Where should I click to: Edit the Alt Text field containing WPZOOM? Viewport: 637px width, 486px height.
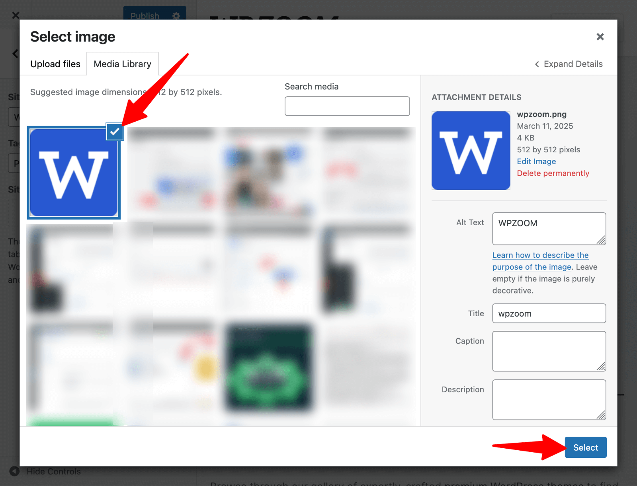click(x=549, y=229)
